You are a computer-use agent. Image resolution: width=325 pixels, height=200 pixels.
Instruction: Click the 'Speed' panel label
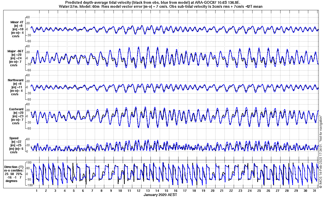point(14,138)
